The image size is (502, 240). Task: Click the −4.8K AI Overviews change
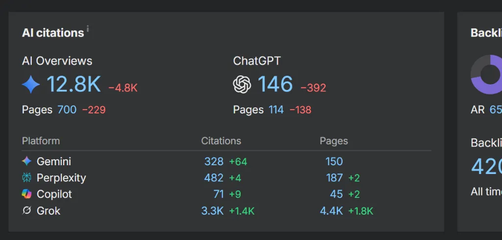[123, 88]
